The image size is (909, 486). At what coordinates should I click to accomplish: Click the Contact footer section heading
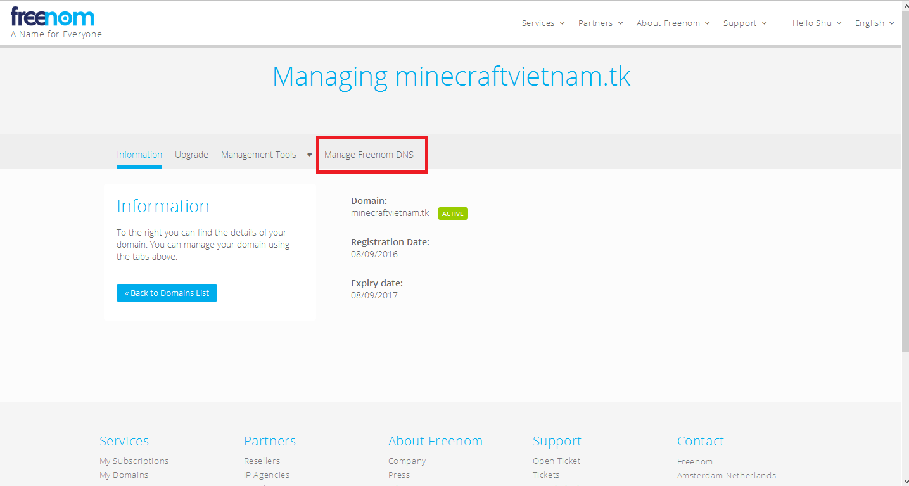coord(701,441)
